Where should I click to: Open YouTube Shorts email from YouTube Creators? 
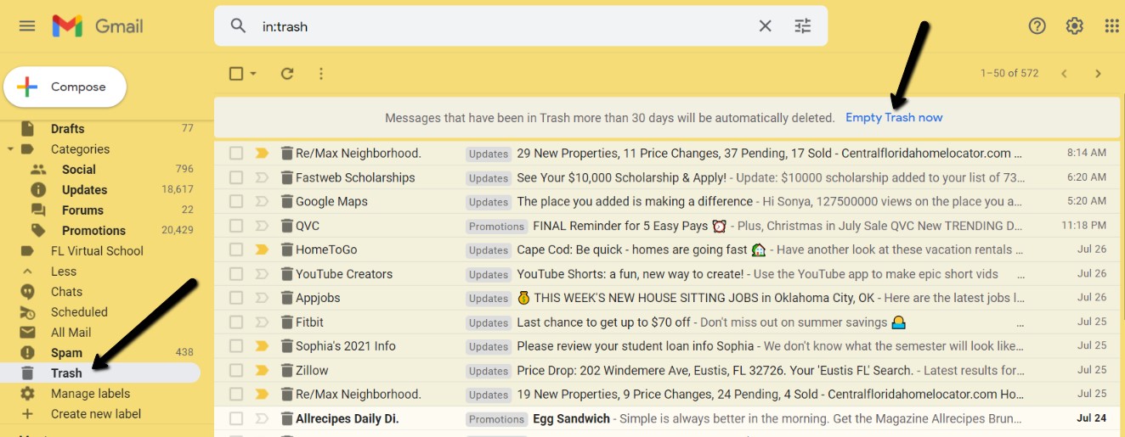pyautogui.click(x=666, y=274)
